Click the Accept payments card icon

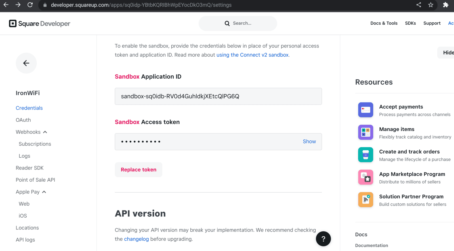pos(365,110)
